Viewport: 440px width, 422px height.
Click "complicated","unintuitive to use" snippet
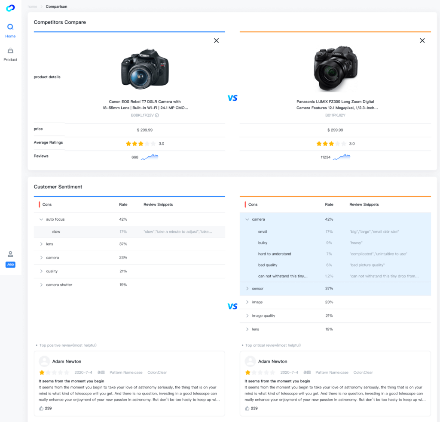coord(378,254)
